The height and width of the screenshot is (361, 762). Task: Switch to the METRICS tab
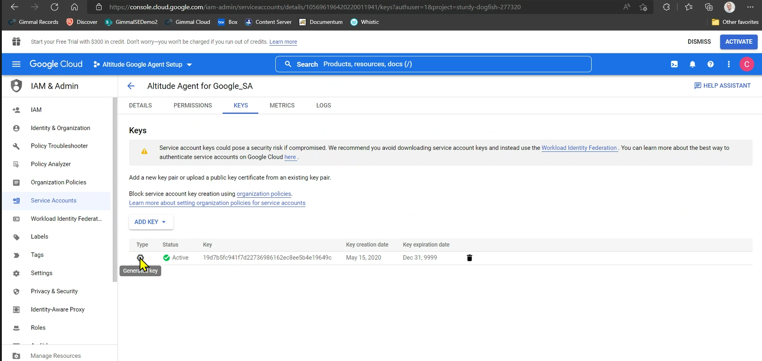(282, 105)
